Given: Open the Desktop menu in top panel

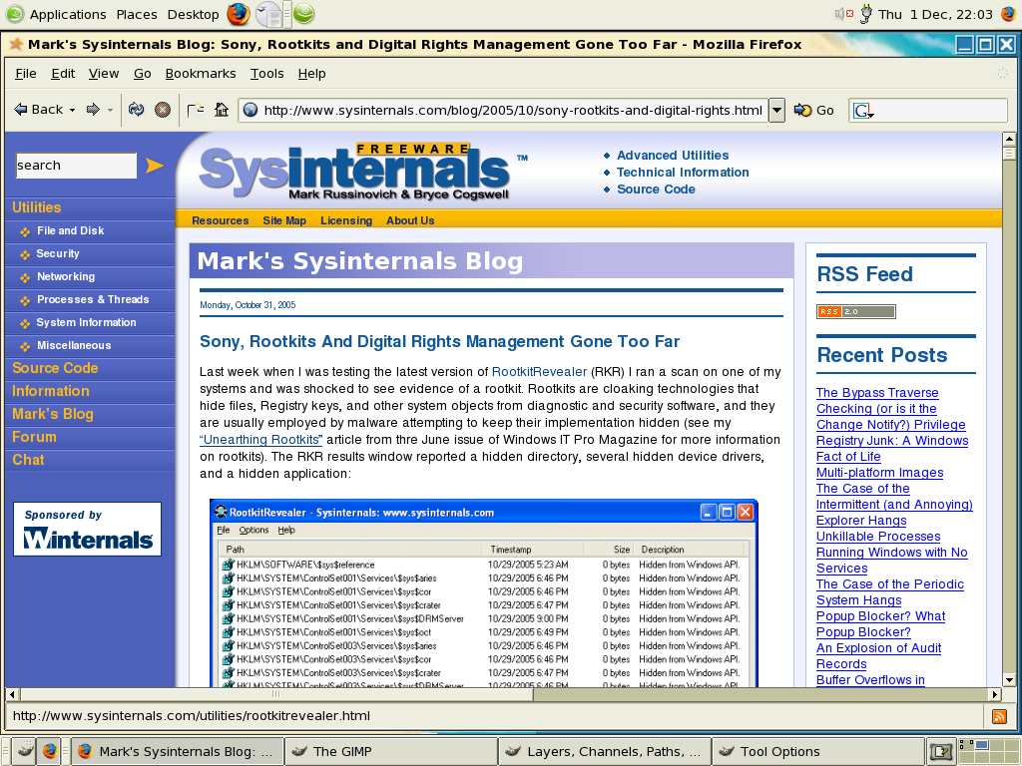Looking at the screenshot, I should coord(193,14).
